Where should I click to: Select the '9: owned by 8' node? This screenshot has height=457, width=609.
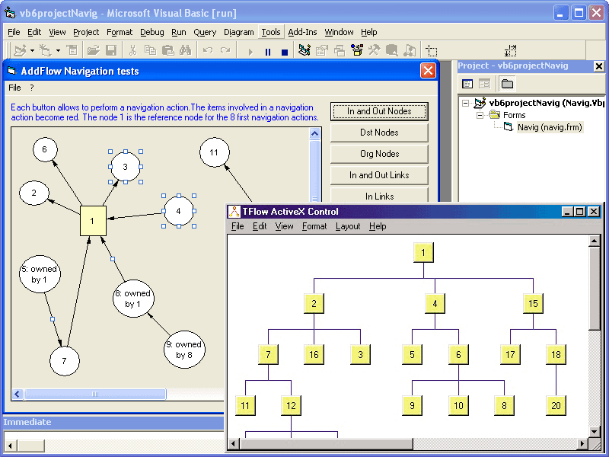(x=184, y=350)
